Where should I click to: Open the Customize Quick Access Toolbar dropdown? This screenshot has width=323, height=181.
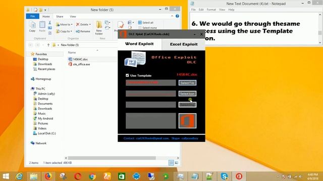pos(45,10)
